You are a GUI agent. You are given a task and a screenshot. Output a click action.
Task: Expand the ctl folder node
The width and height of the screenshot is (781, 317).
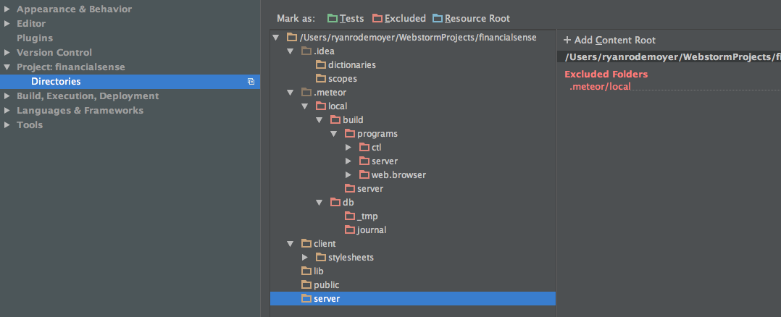[x=348, y=148]
